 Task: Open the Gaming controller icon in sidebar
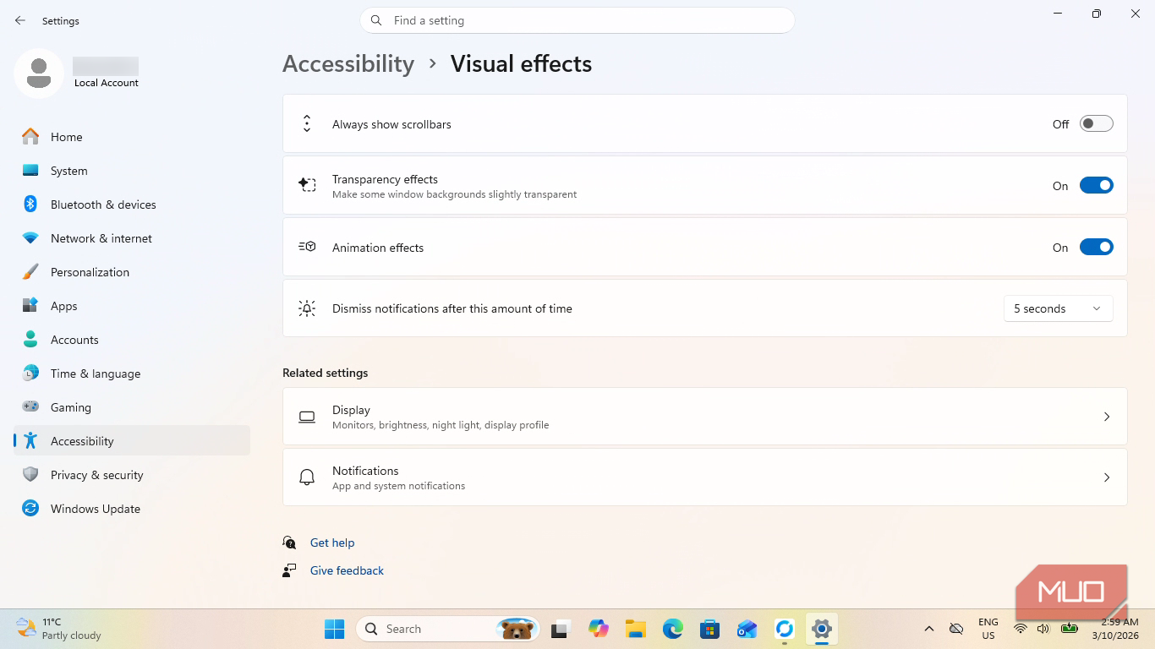[30, 407]
